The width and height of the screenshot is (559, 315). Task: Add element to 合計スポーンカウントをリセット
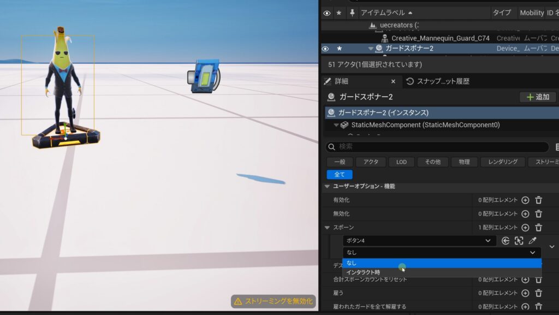pos(525,280)
